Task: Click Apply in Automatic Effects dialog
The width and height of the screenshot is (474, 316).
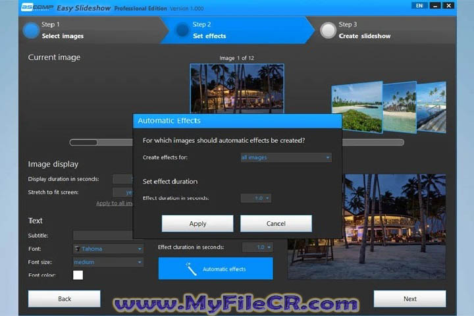Action: 197,223
